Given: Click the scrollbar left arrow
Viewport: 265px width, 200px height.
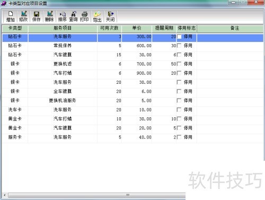Looking at the screenshot, I should [x=5, y=195].
